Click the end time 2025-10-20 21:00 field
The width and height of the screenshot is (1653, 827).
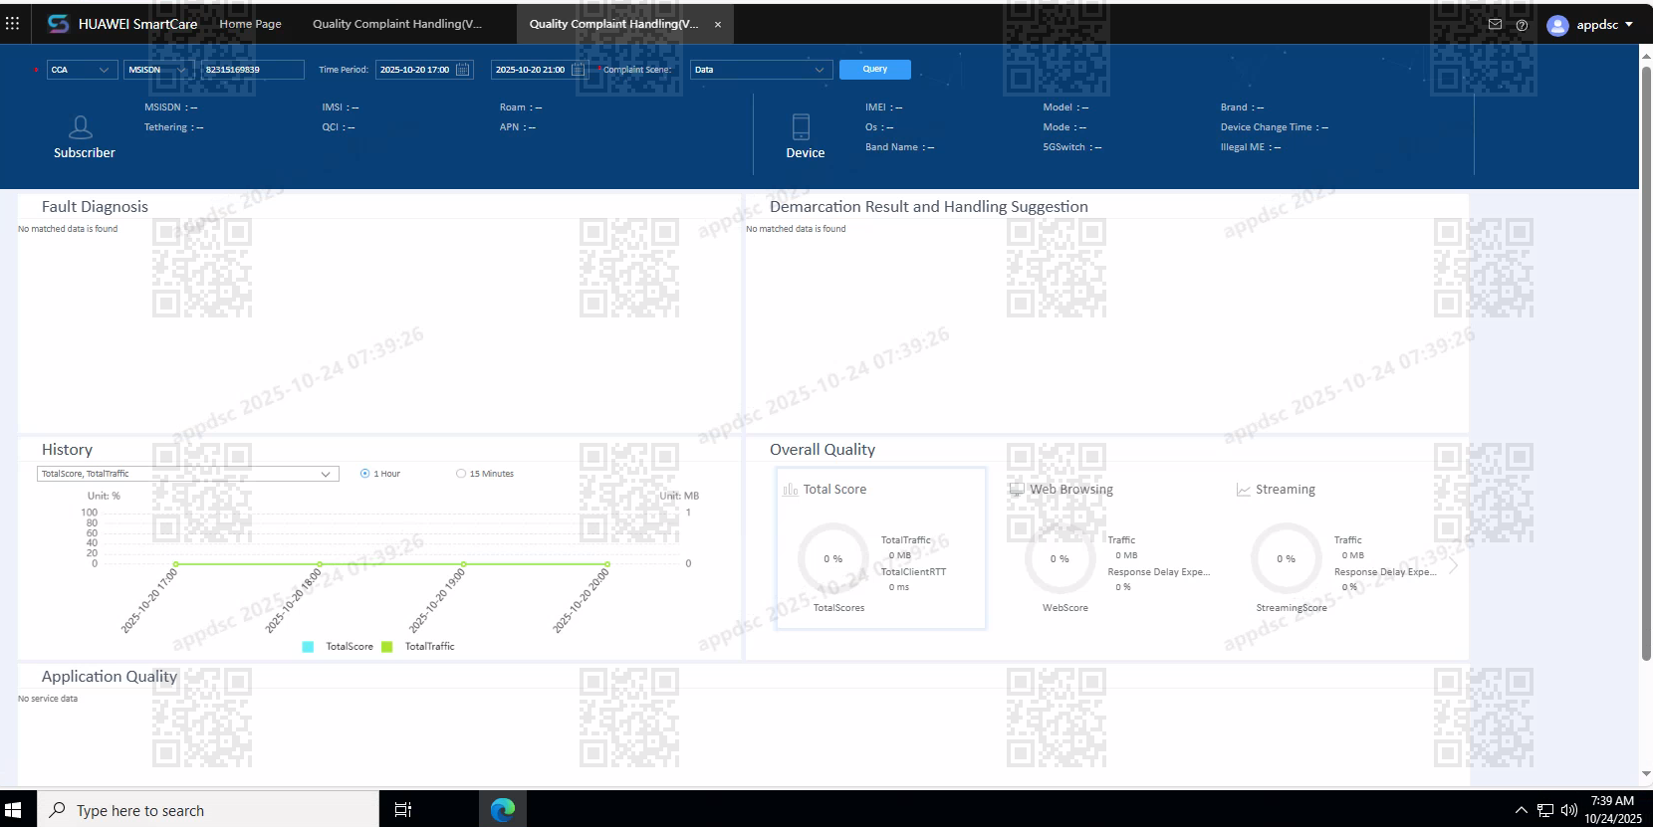[540, 70]
